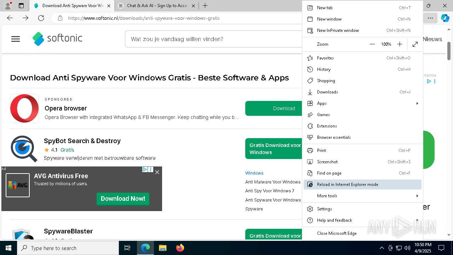Open Opera browser sponsored title
This screenshot has width=453, height=255.
tap(65, 108)
